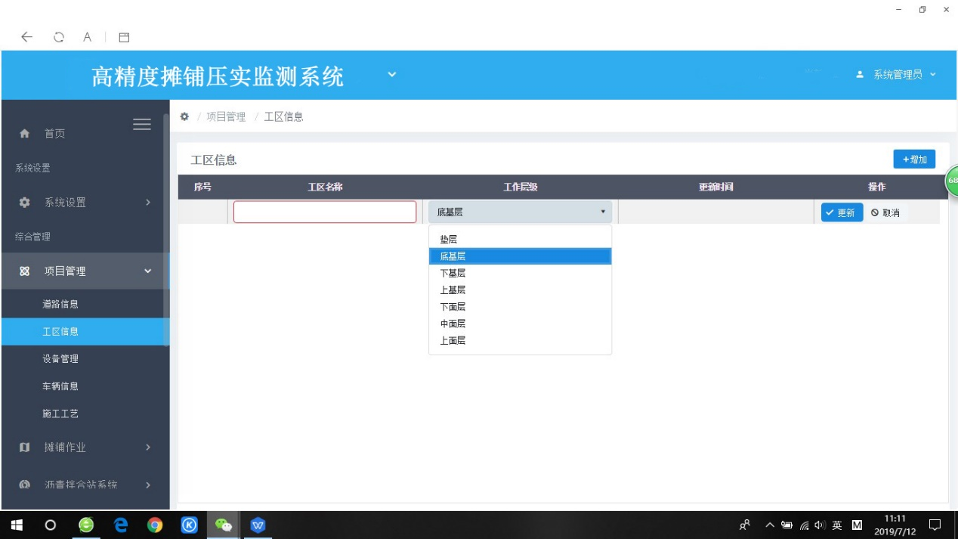
Task: Reload the page with refresh icon
Action: pos(59,37)
